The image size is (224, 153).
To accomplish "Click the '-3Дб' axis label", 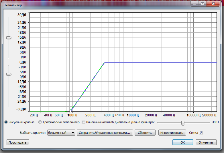I will 22,67.
